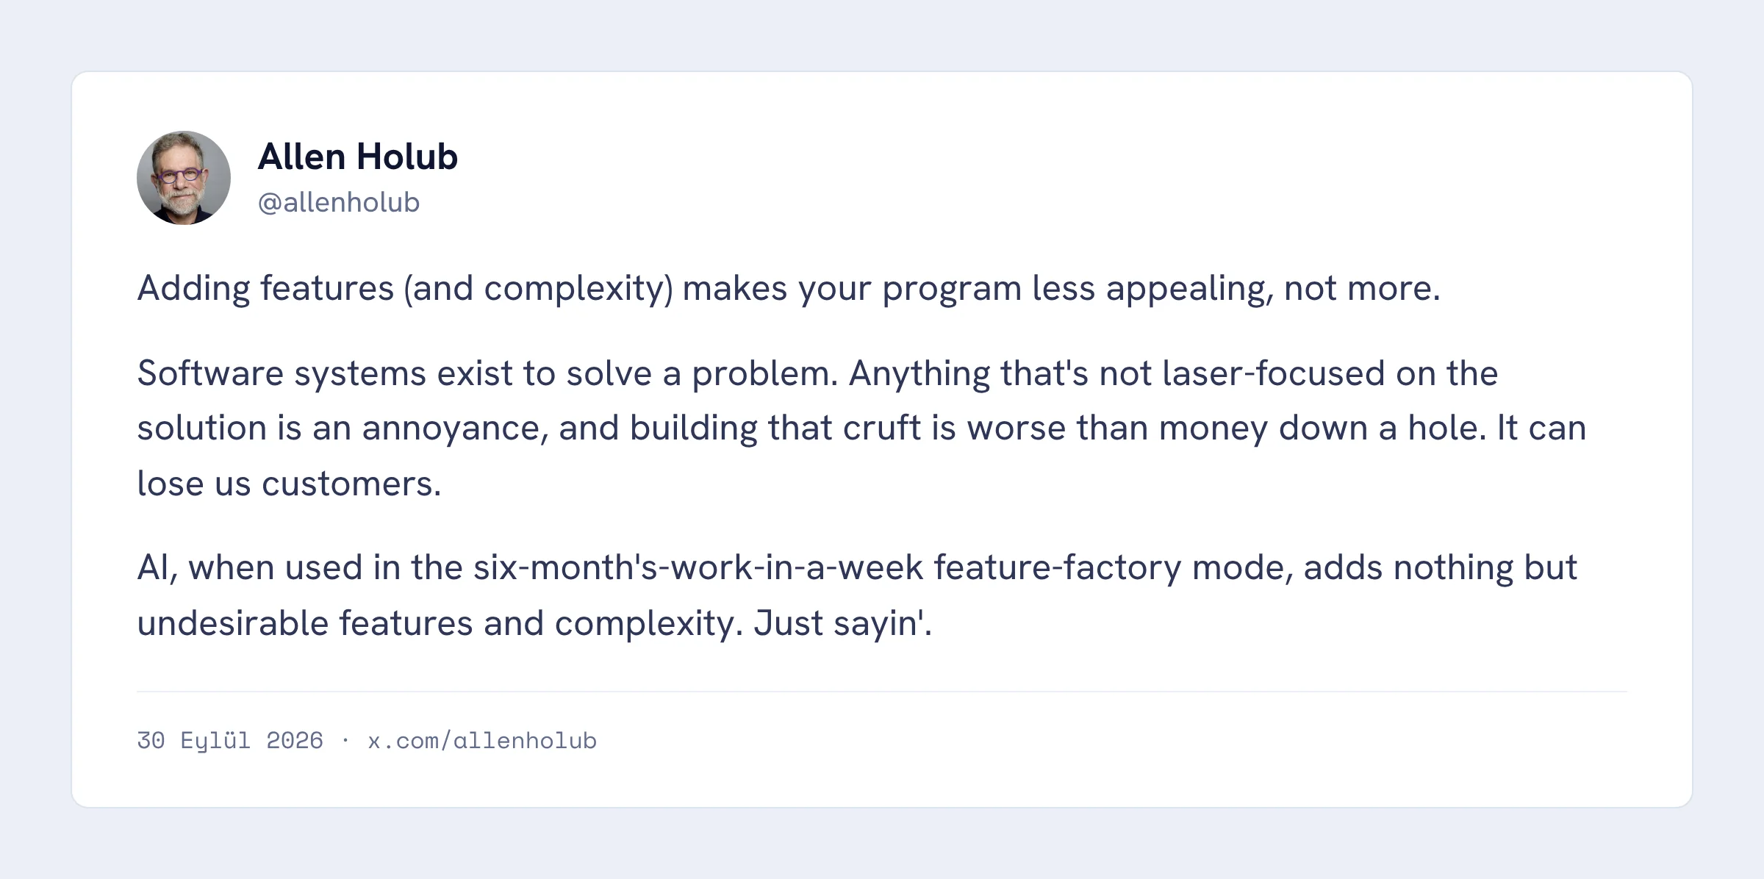Click 'Software systems' starting the second paragraph

pyautogui.click(x=282, y=373)
